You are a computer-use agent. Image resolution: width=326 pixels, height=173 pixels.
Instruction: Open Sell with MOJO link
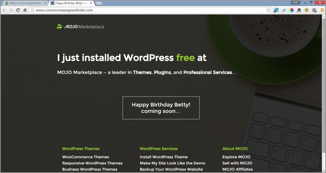237,163
